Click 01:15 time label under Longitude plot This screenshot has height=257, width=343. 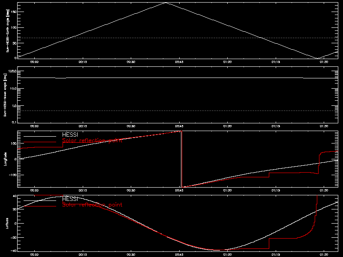[276, 190]
